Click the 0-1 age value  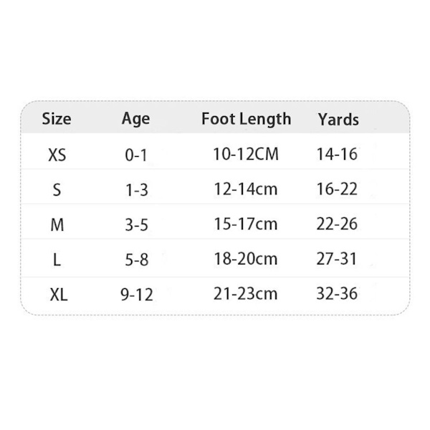pos(136,155)
